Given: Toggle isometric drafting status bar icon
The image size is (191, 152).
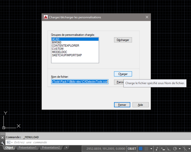Looking at the screenshot, I should tap(185, 149).
